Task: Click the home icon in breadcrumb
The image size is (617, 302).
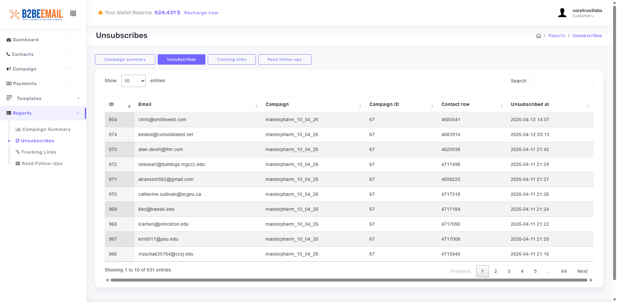Action: coord(538,36)
